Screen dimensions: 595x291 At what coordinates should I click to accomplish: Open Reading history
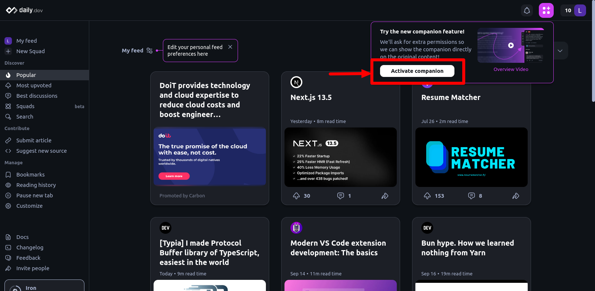tap(44, 185)
